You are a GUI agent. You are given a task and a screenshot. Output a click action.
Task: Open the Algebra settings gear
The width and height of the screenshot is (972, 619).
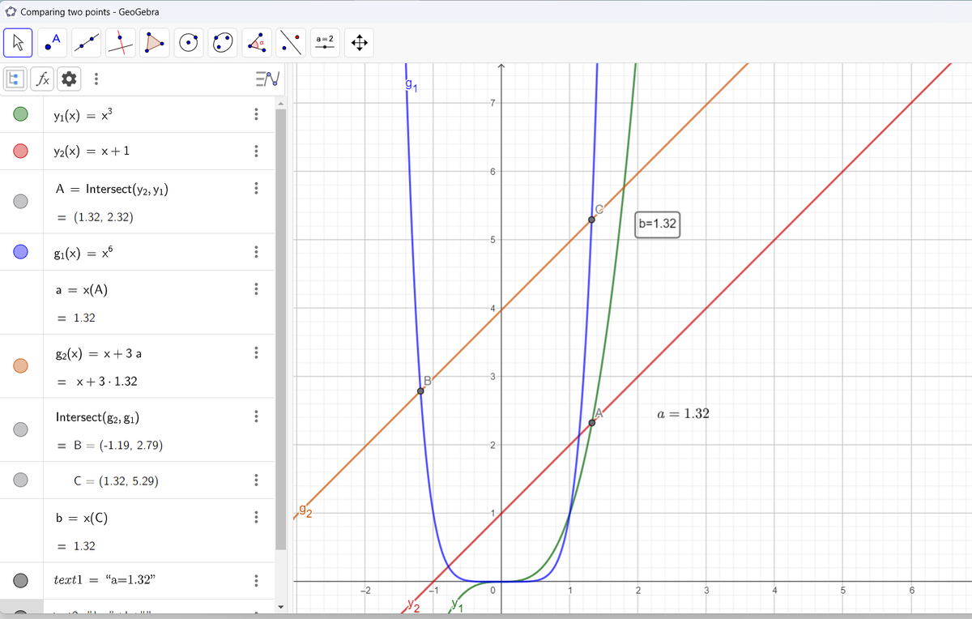[69, 79]
